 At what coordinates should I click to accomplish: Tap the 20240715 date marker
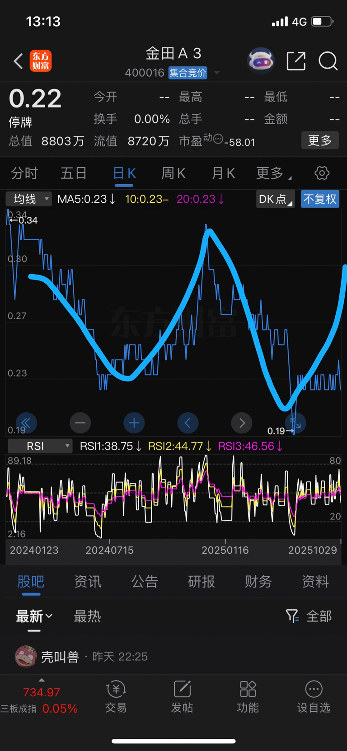tap(109, 550)
